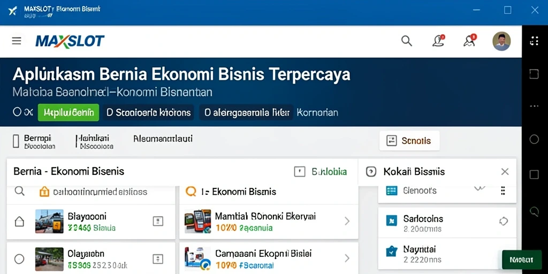Click the green chat icon in right sidebar
The image size is (548, 274).
point(534,211)
